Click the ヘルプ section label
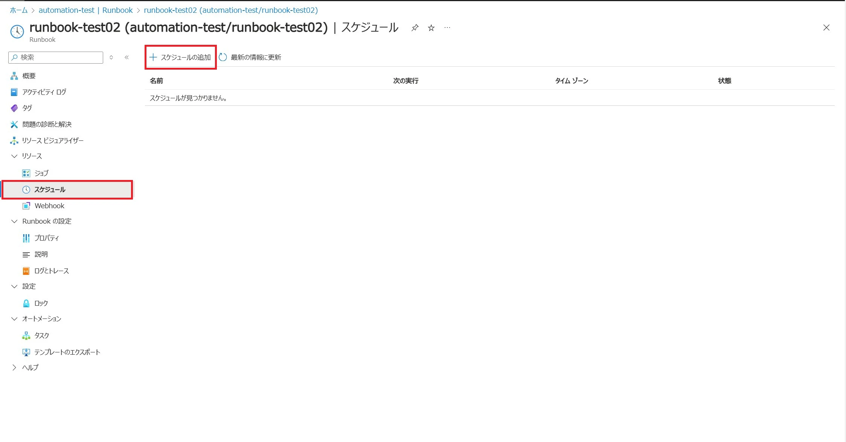 [x=30, y=367]
